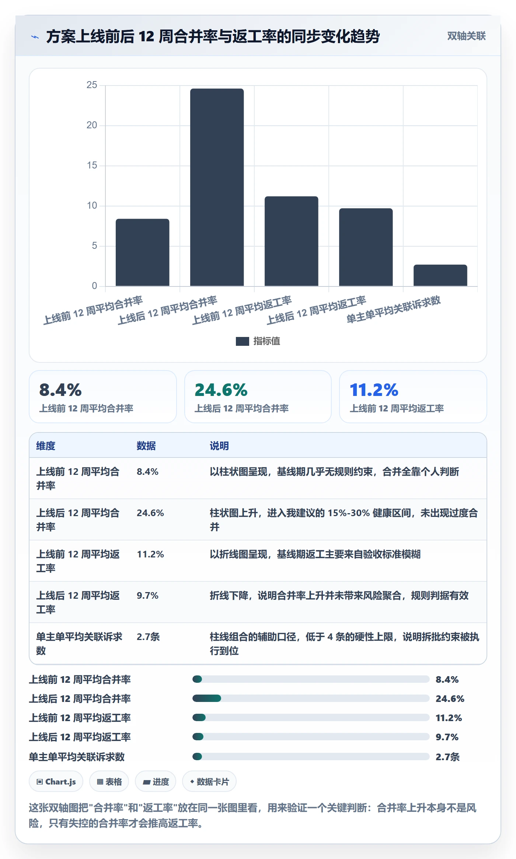Screen dimensions: 516x859
Task: Click the footer paragraph about 双轴图
Action: (x=253, y=815)
